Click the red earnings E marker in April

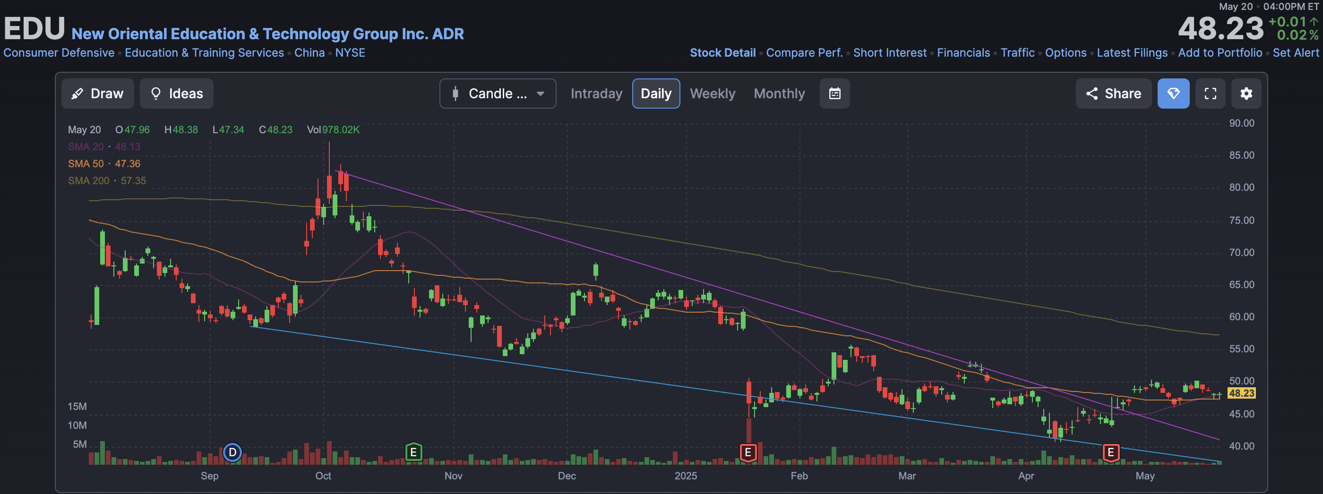1110,452
